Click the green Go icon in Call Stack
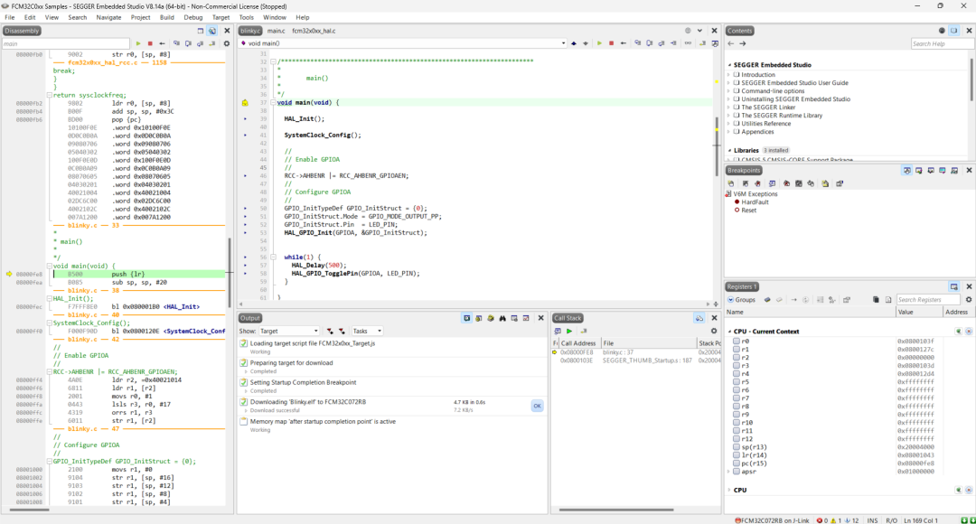The height and width of the screenshot is (524, 976). coord(569,332)
